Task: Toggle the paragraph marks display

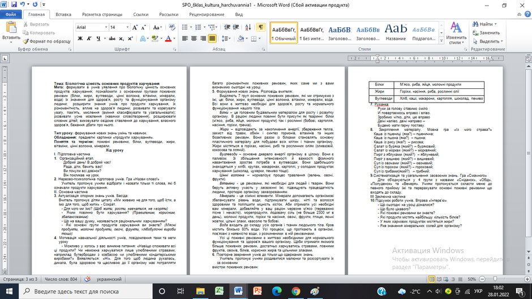Action: click(260, 27)
